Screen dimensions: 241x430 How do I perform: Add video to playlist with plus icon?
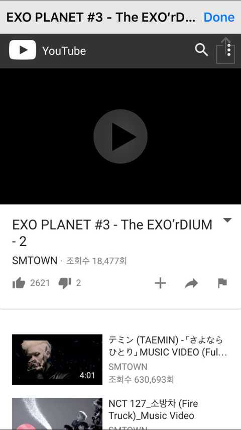[161, 283]
